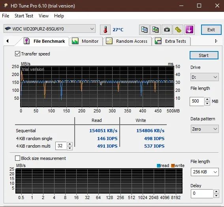Click the 146 IOPS read value
The height and width of the screenshot is (207, 224).
[x=107, y=139]
